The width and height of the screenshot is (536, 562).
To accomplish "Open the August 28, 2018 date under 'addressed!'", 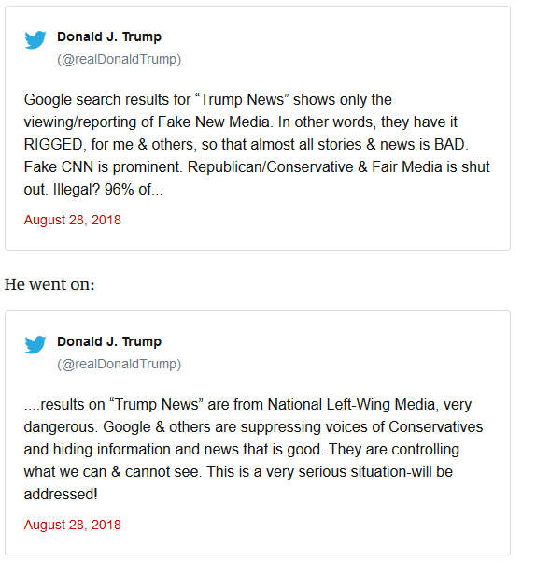I will [x=72, y=525].
